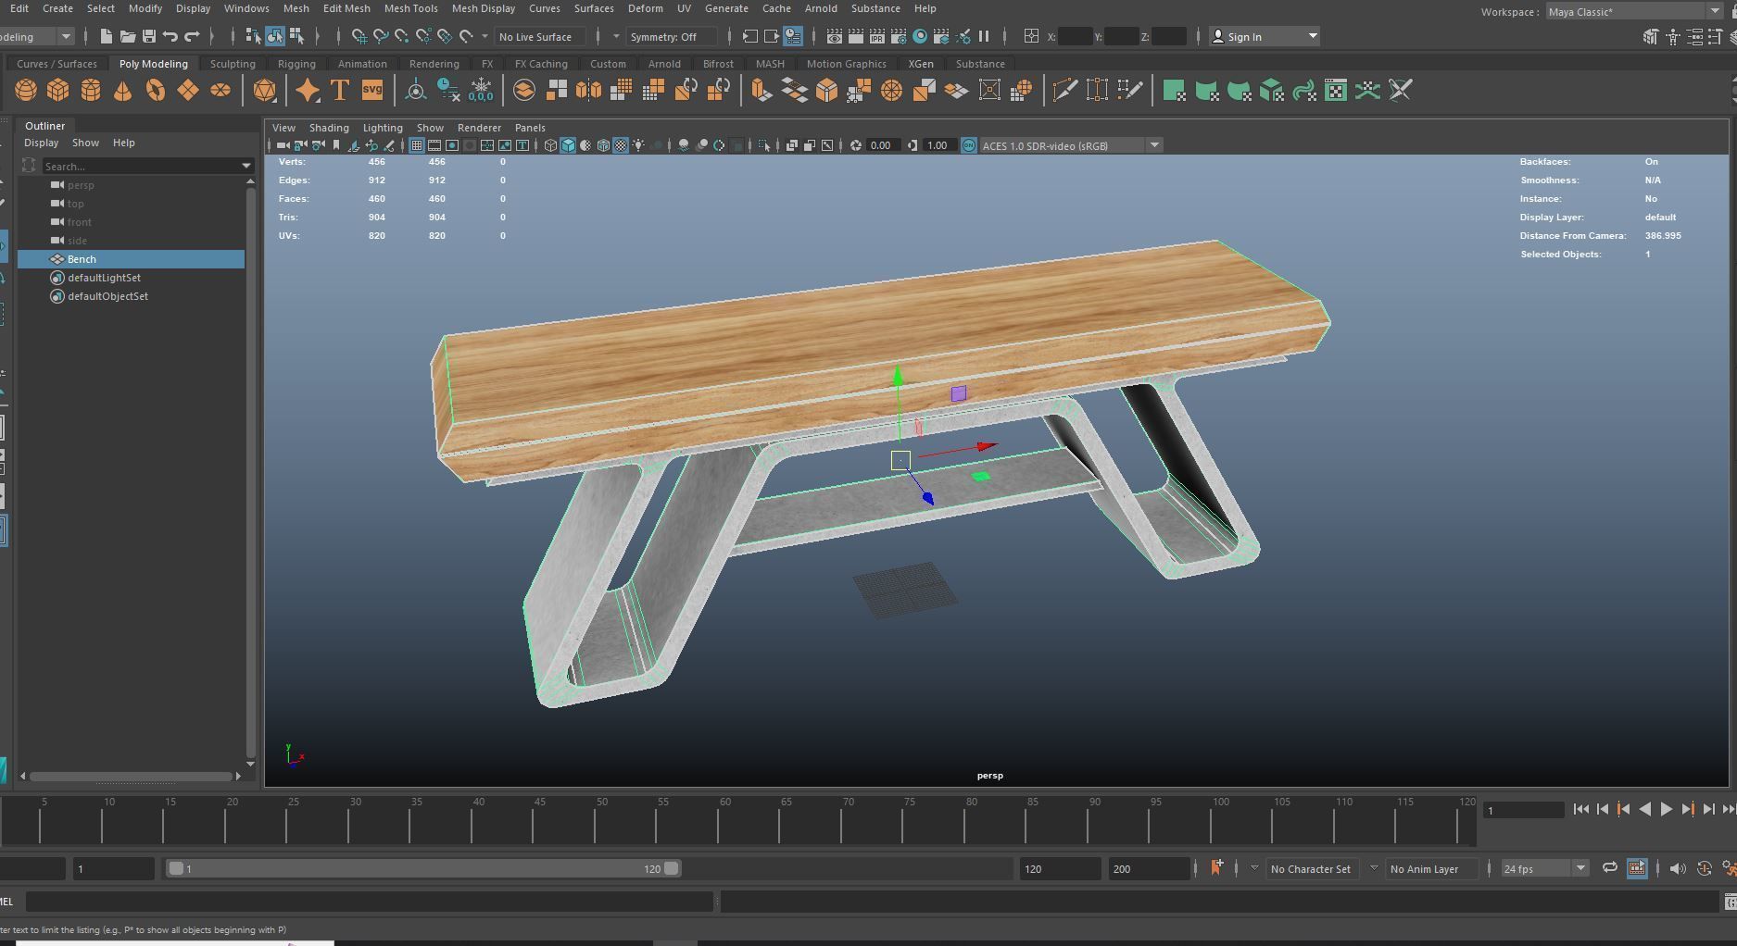
Task: Toggle color management ON button
Action: (968, 145)
